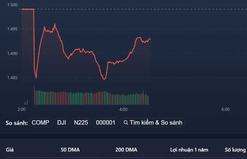The width and height of the screenshot is (247, 159).
Task: Click the 1.500 price axis label
Action: click(x=12, y=5)
